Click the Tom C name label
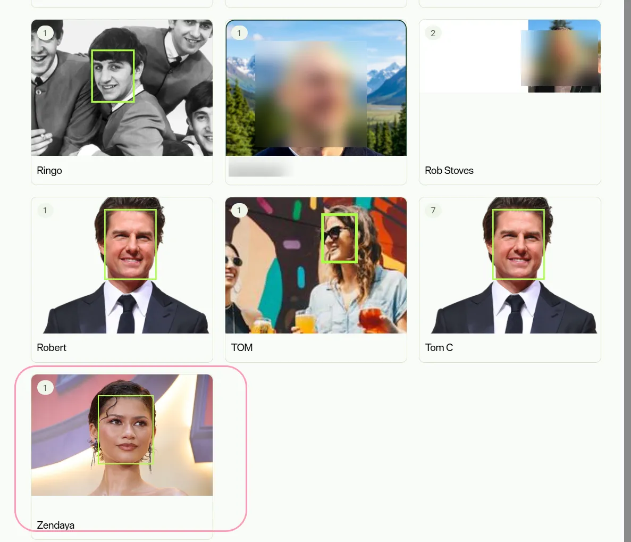The image size is (631, 542). [439, 347]
